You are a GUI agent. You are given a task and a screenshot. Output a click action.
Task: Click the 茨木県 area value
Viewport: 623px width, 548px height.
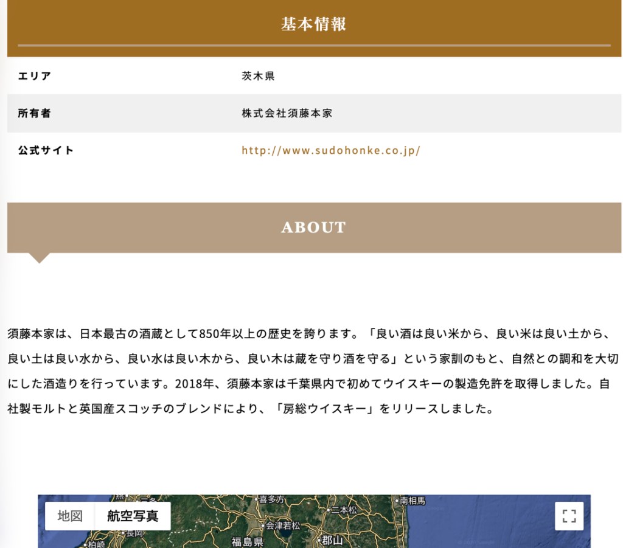point(258,76)
